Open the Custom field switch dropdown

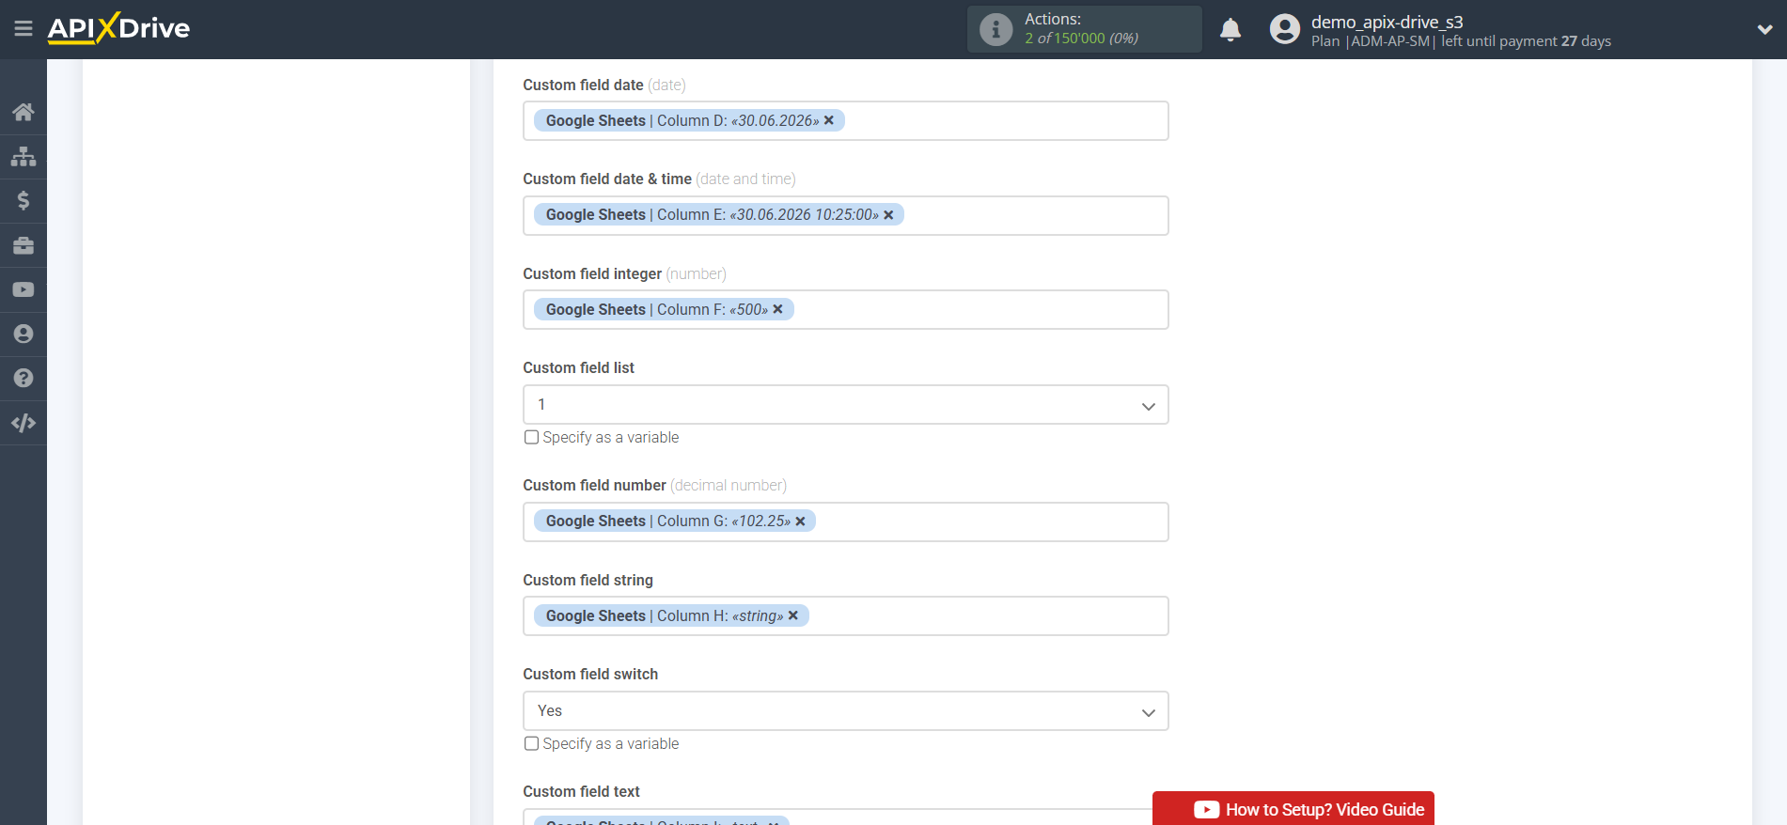coord(845,711)
